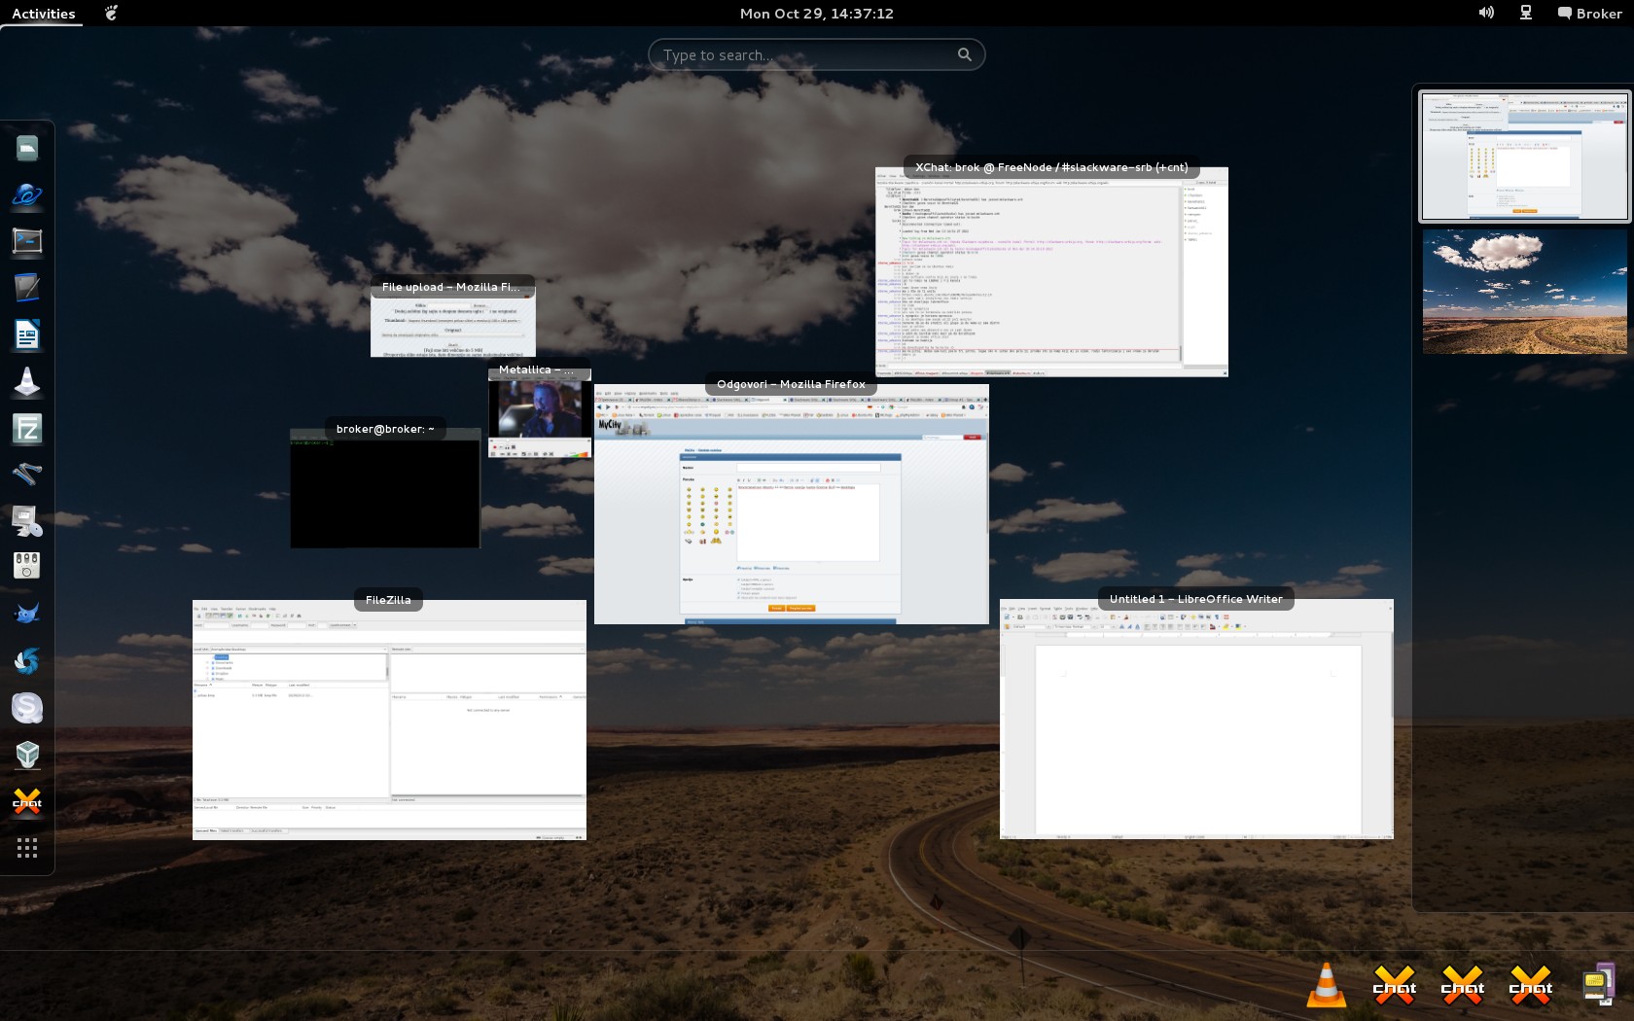Click the XChat icon in the dash
This screenshot has width=1634, height=1021.
27,802
